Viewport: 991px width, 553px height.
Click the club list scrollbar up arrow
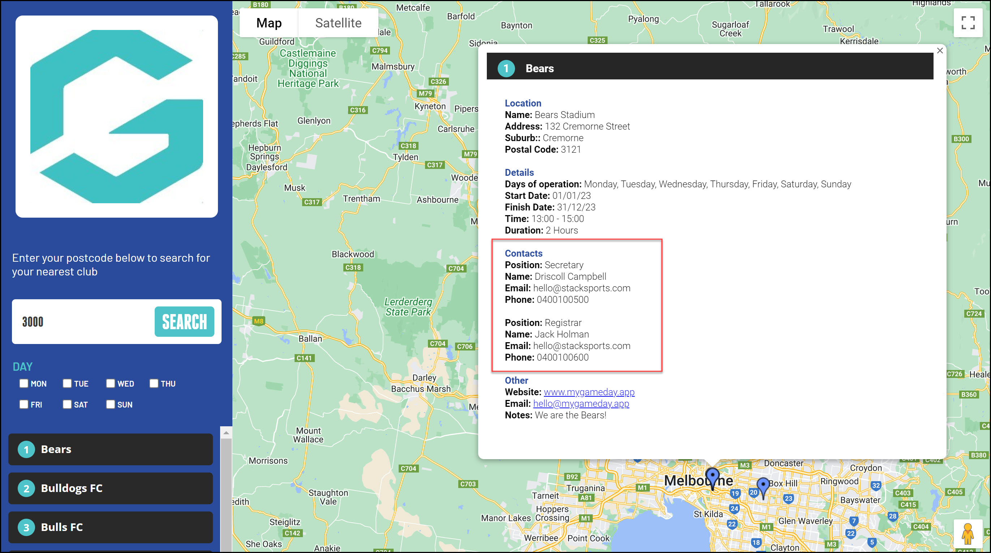226,433
